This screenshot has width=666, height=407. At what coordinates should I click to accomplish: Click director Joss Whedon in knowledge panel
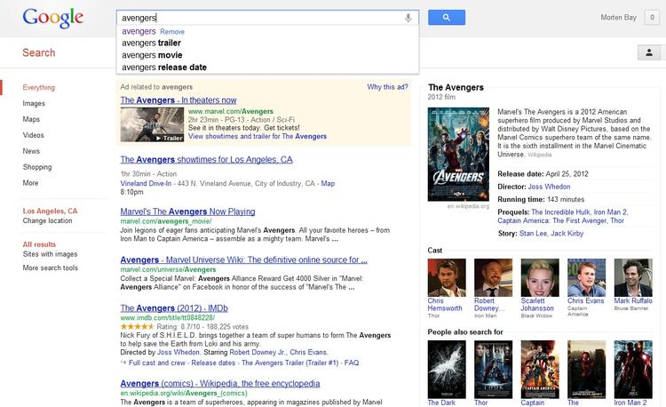(549, 187)
